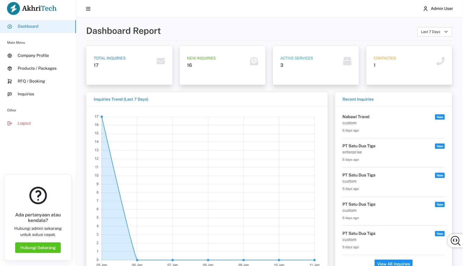Click the NEW INQUIRIES card label

[201, 58]
